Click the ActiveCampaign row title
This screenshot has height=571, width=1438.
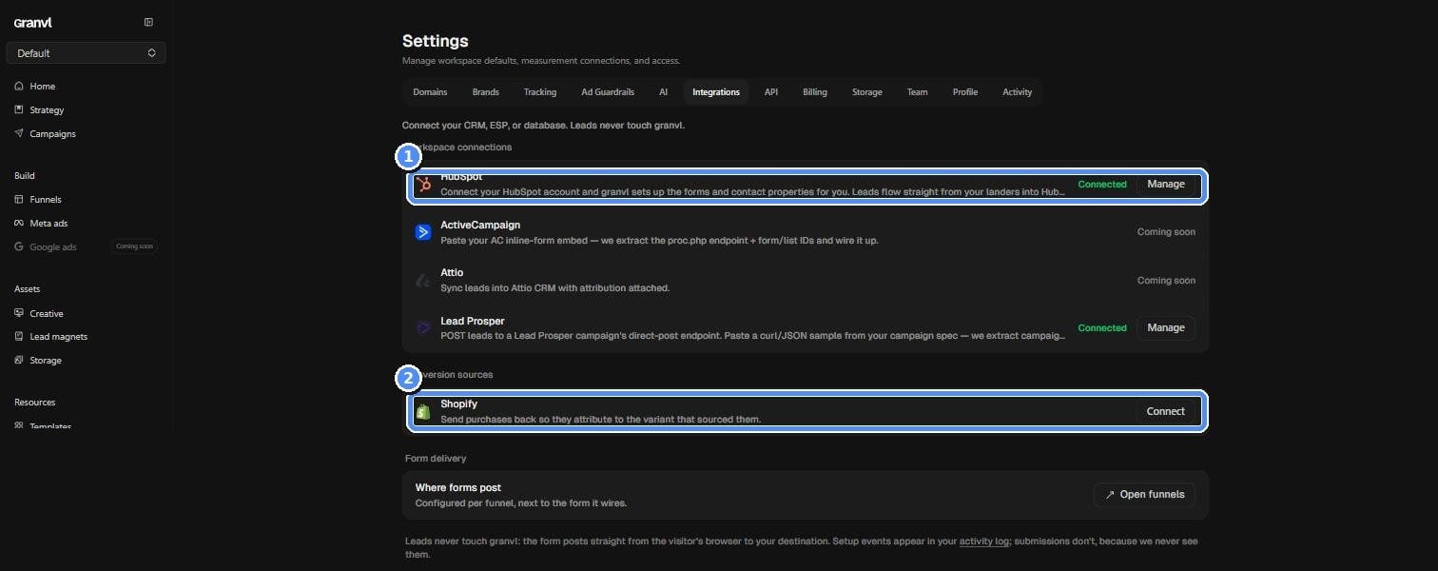click(480, 225)
